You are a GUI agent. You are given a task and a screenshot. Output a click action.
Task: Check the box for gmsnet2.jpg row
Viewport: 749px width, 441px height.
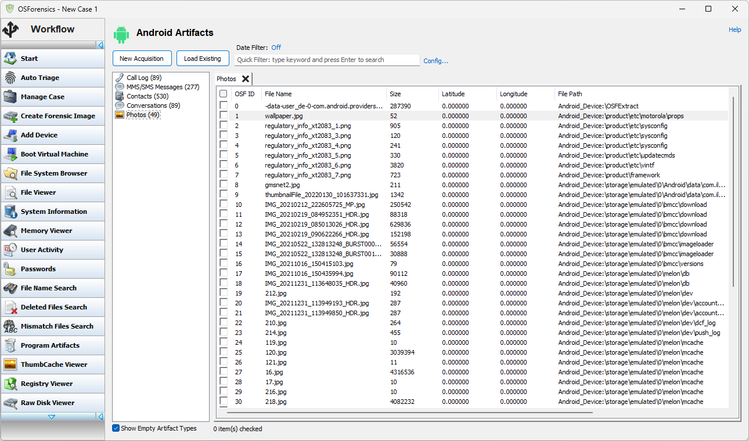pyautogui.click(x=223, y=185)
